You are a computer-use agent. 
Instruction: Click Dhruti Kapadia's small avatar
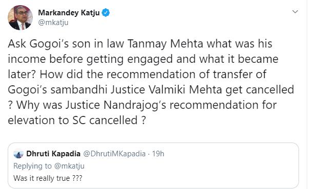point(18,154)
